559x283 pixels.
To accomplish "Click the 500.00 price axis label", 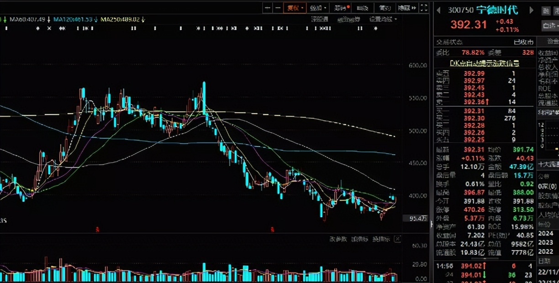I will (417, 131).
